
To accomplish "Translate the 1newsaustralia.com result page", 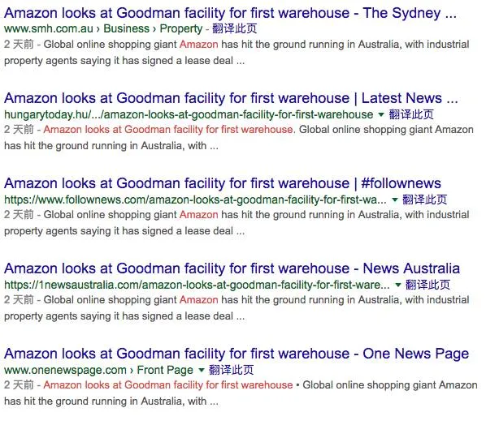I will (x=427, y=284).
